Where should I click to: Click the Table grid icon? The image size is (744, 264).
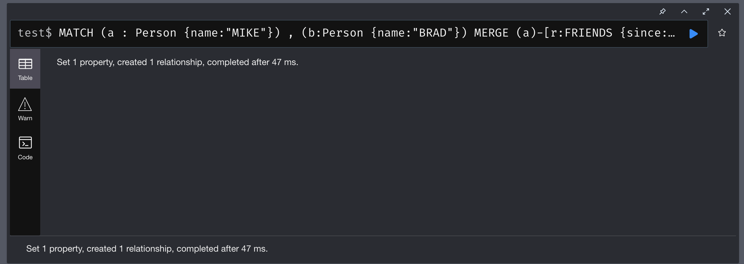click(x=25, y=64)
